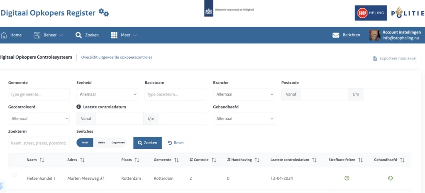The height and width of the screenshot is (193, 425).
Task: Click the power icon on Fietsenhandel 1 row
Action: coord(15,175)
